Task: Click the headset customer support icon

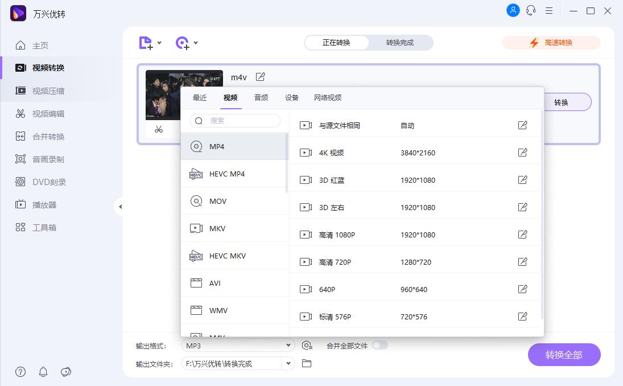Action: pyautogui.click(x=531, y=10)
